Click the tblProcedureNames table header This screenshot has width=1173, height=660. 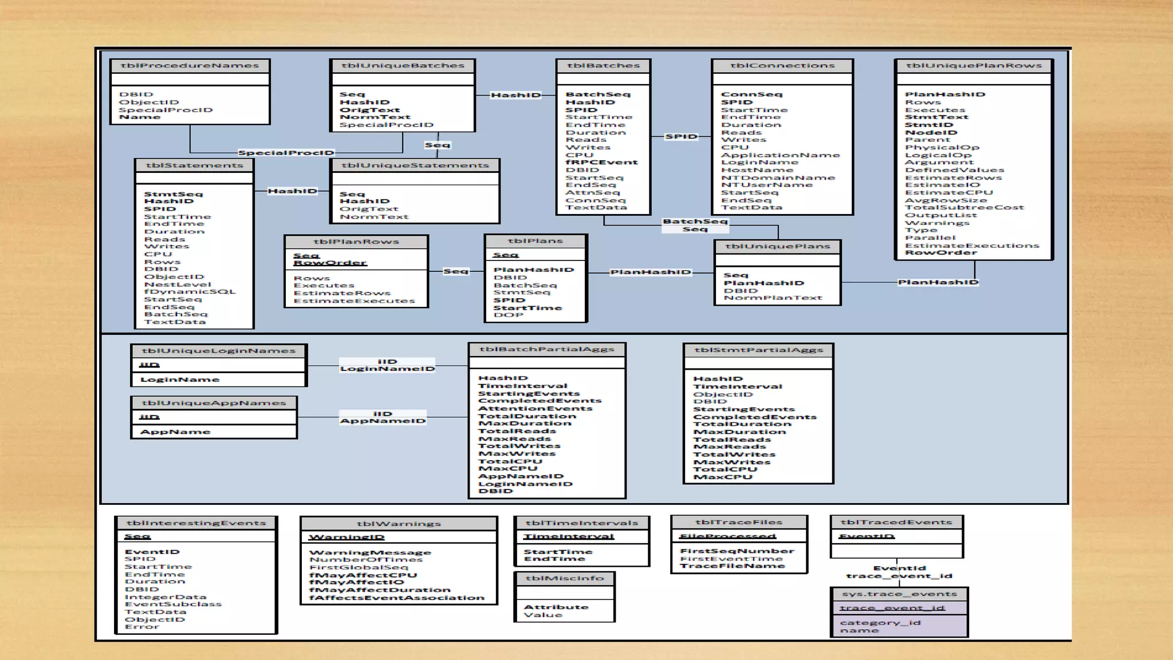pyautogui.click(x=190, y=66)
